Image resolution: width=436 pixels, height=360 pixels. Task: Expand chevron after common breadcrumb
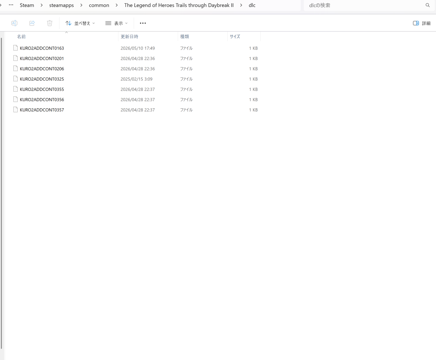click(117, 5)
